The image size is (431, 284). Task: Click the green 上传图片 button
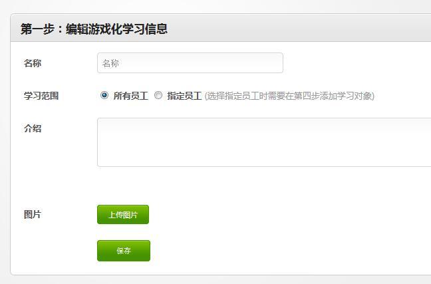[123, 214]
